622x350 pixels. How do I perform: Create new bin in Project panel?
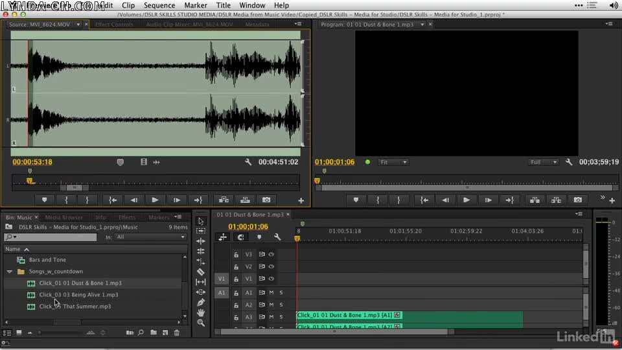153,332
